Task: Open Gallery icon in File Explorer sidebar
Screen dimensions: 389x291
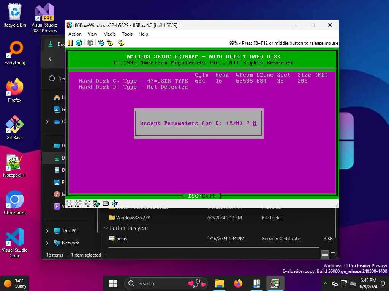Action: [x=57, y=109]
